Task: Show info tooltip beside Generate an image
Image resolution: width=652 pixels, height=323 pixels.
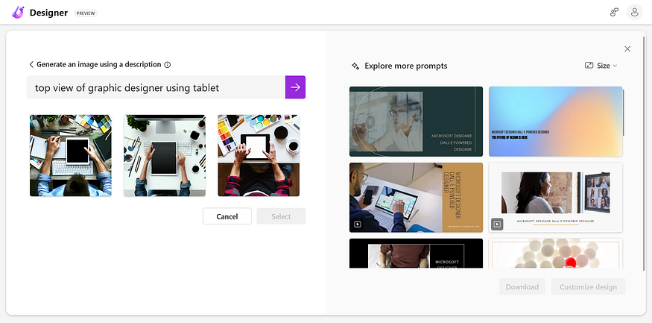Action: coord(168,64)
